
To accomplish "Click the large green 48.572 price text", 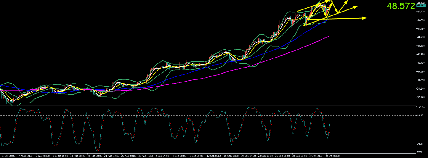I will [x=401, y=6].
